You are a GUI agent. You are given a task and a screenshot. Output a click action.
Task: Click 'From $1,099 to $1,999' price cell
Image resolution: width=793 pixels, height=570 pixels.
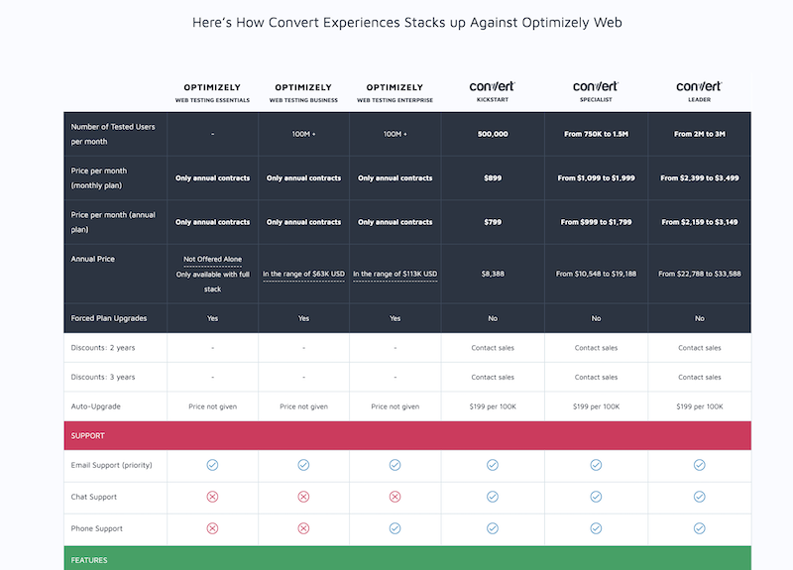[x=597, y=178]
